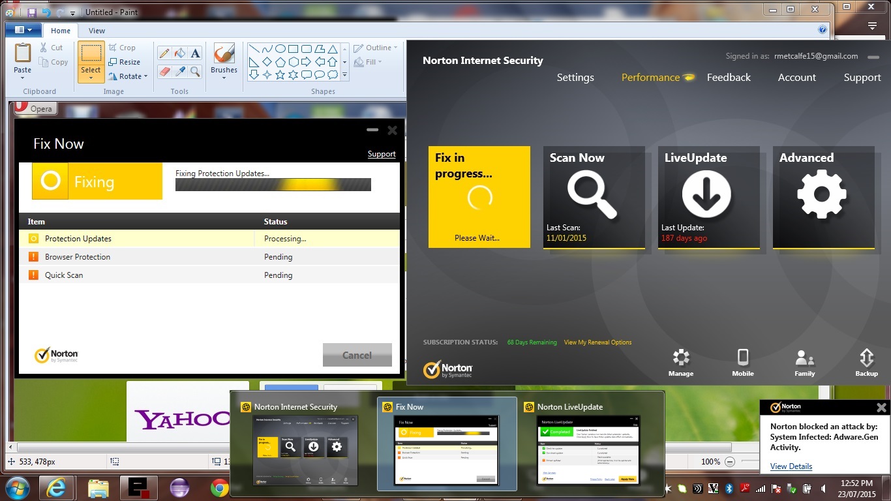Open Windows Explorer folder on taskbar

click(x=98, y=488)
